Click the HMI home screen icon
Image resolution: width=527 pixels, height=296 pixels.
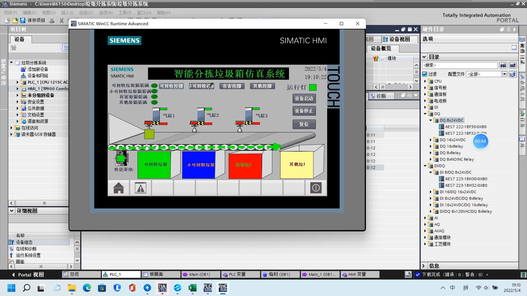point(119,188)
